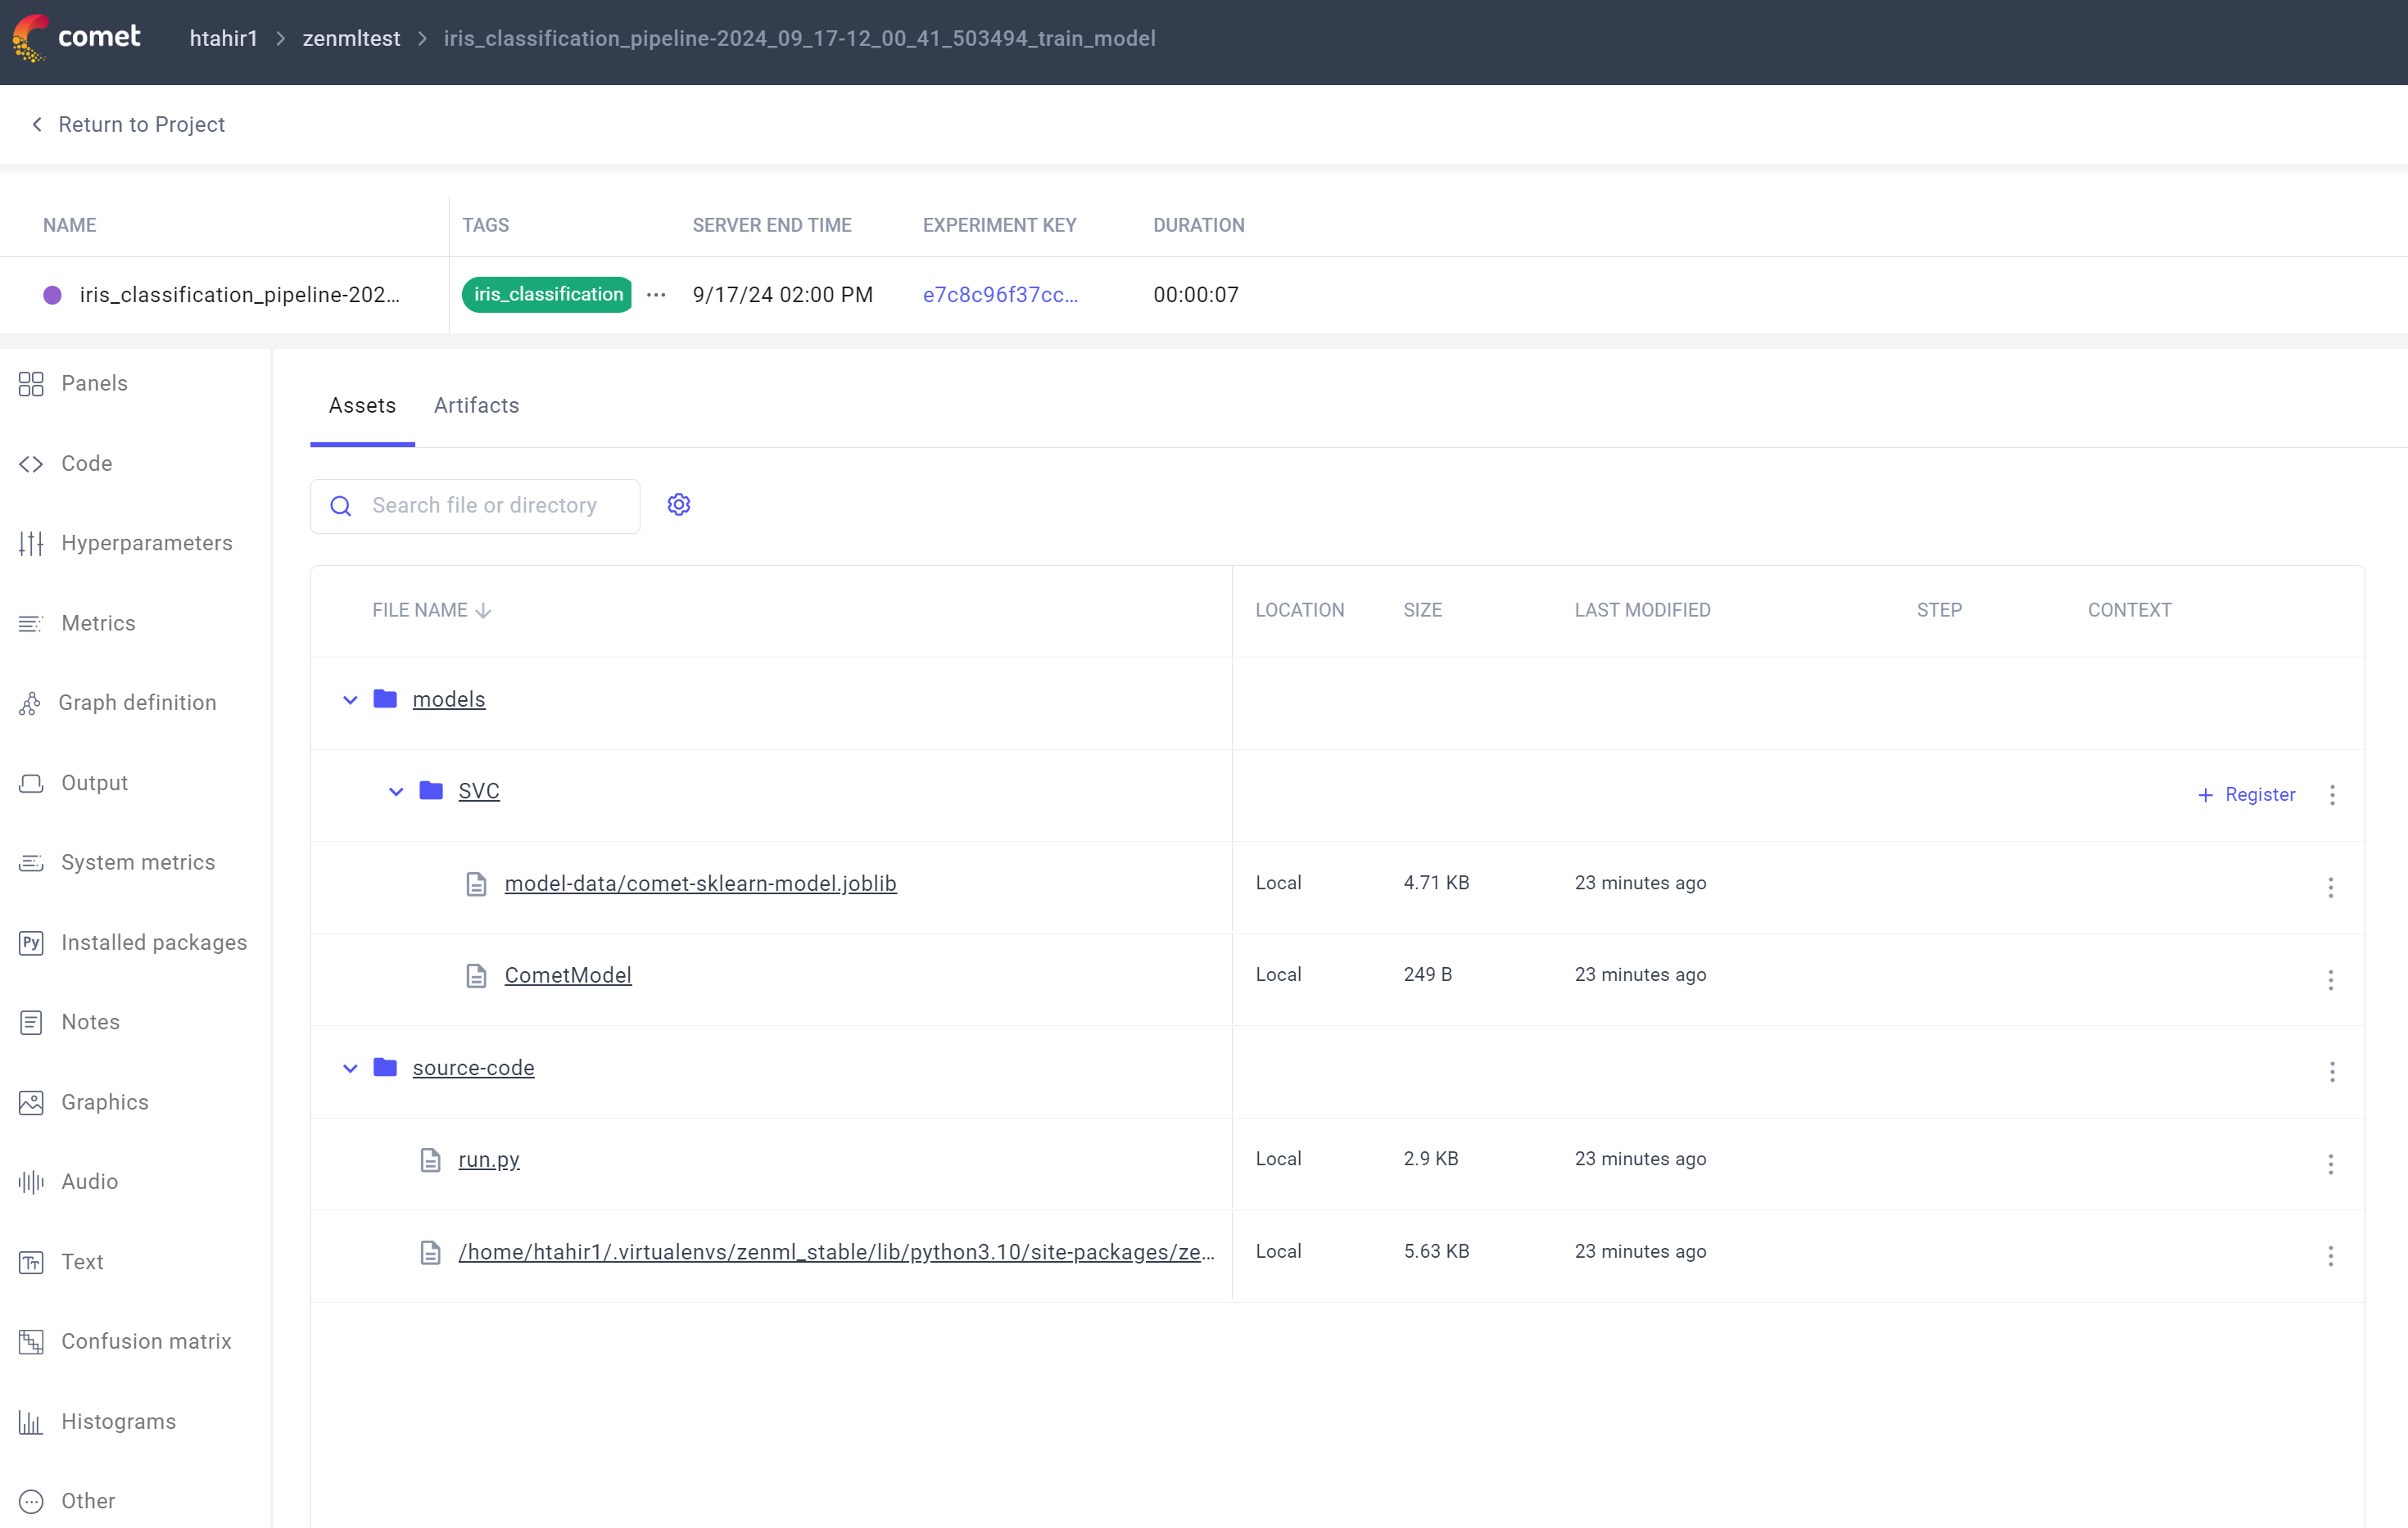Click the STEP column header
The image size is (2408, 1528).
point(1939,610)
